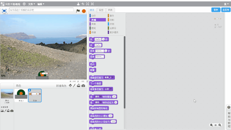Click the 保存 save button

(216, 10)
